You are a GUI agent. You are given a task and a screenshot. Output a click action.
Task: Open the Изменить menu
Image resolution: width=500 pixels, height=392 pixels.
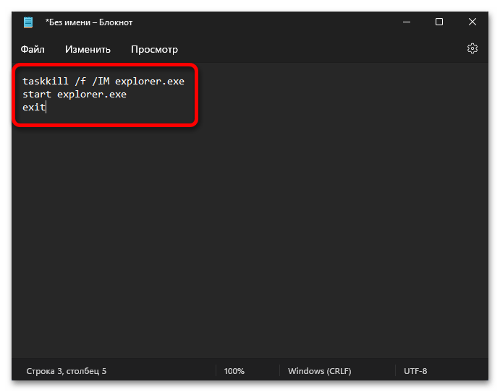pyautogui.click(x=88, y=49)
